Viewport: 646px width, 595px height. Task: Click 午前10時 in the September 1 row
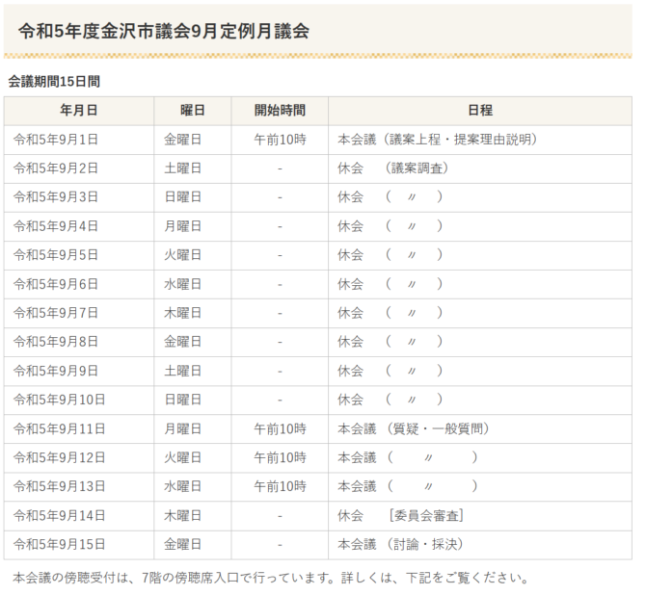[281, 140]
